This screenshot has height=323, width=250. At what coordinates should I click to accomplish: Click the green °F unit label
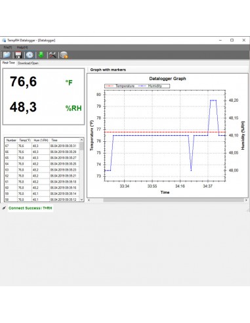click(x=69, y=83)
